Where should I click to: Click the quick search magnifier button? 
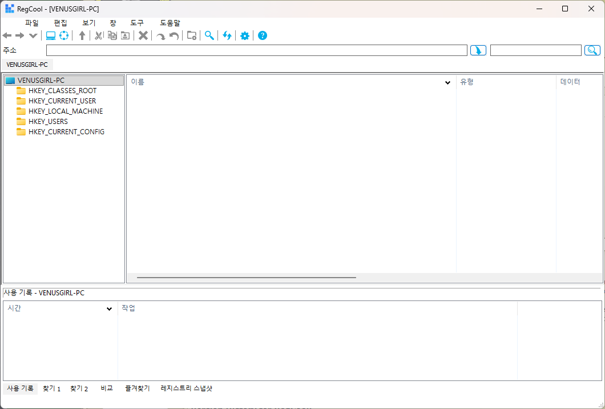(x=592, y=50)
